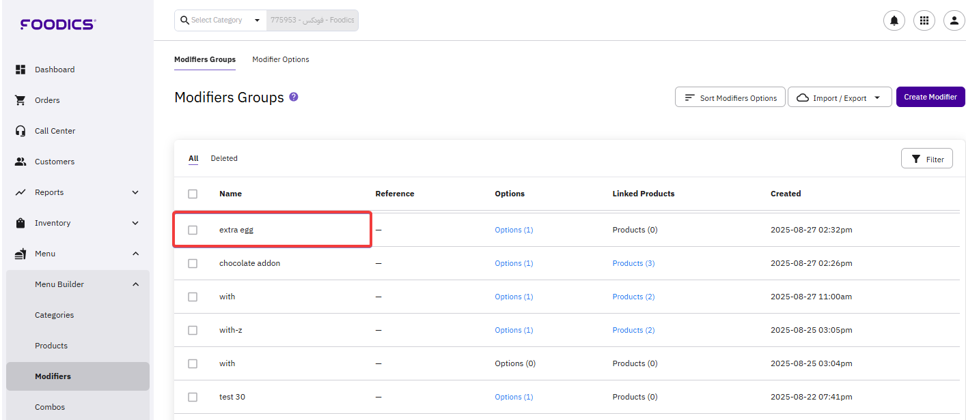Check the select-all checkbox in table header
This screenshot has height=420, width=966.
193,194
